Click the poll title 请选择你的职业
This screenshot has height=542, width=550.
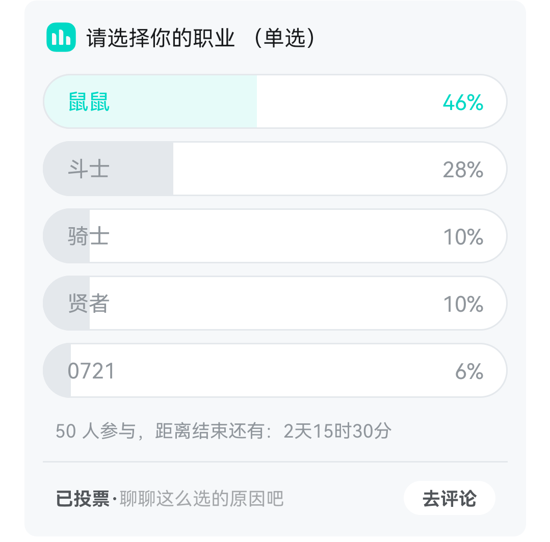tap(161, 38)
